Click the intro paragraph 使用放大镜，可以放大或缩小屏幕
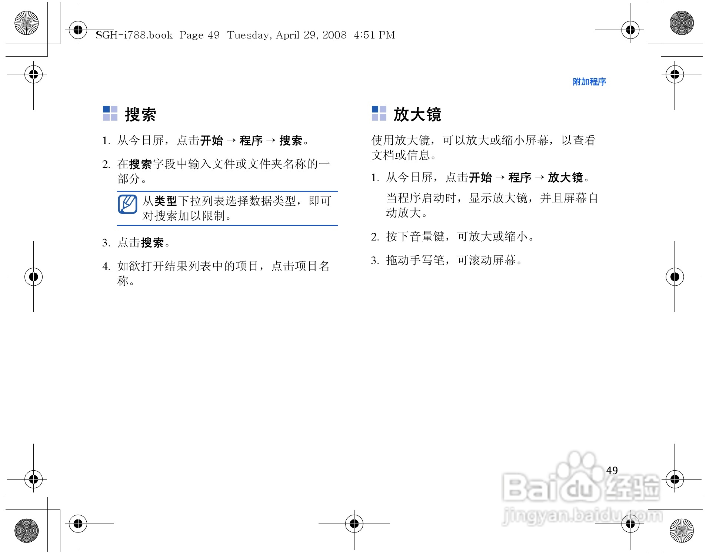This screenshot has width=706, height=555. tap(484, 148)
